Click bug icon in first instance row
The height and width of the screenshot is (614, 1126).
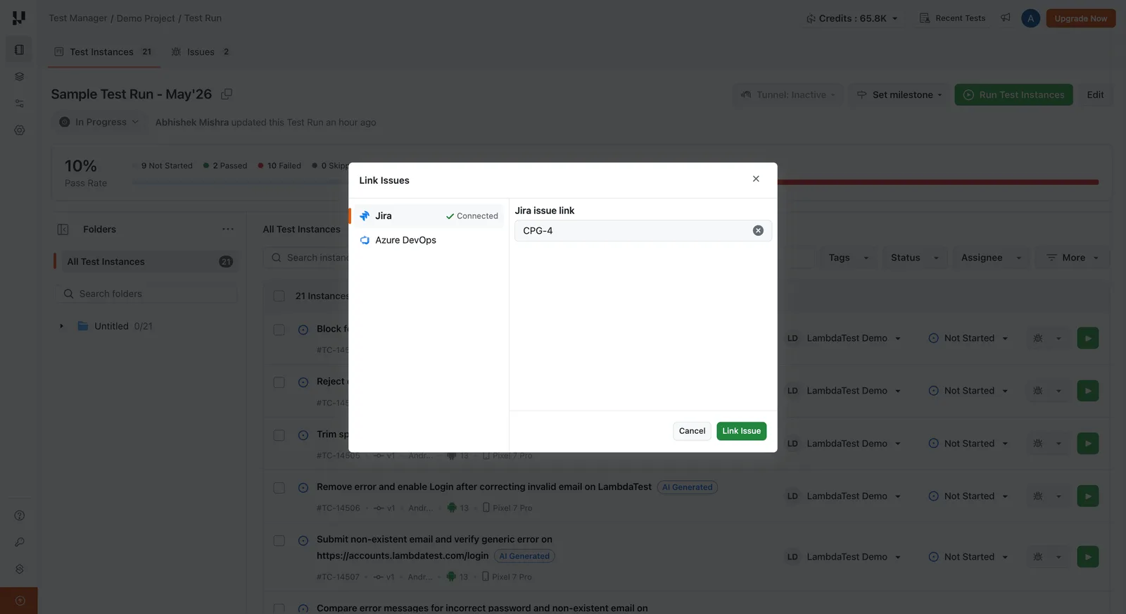click(1037, 339)
